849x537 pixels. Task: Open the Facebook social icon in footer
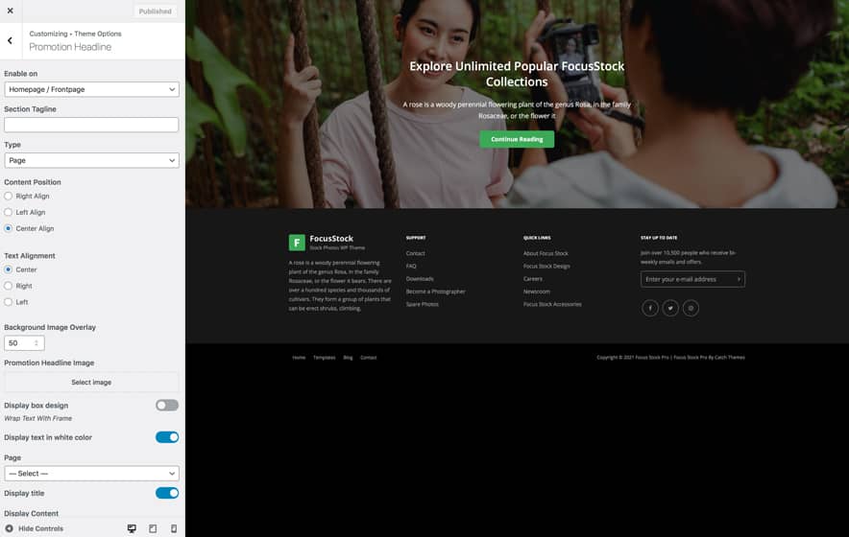coord(650,308)
